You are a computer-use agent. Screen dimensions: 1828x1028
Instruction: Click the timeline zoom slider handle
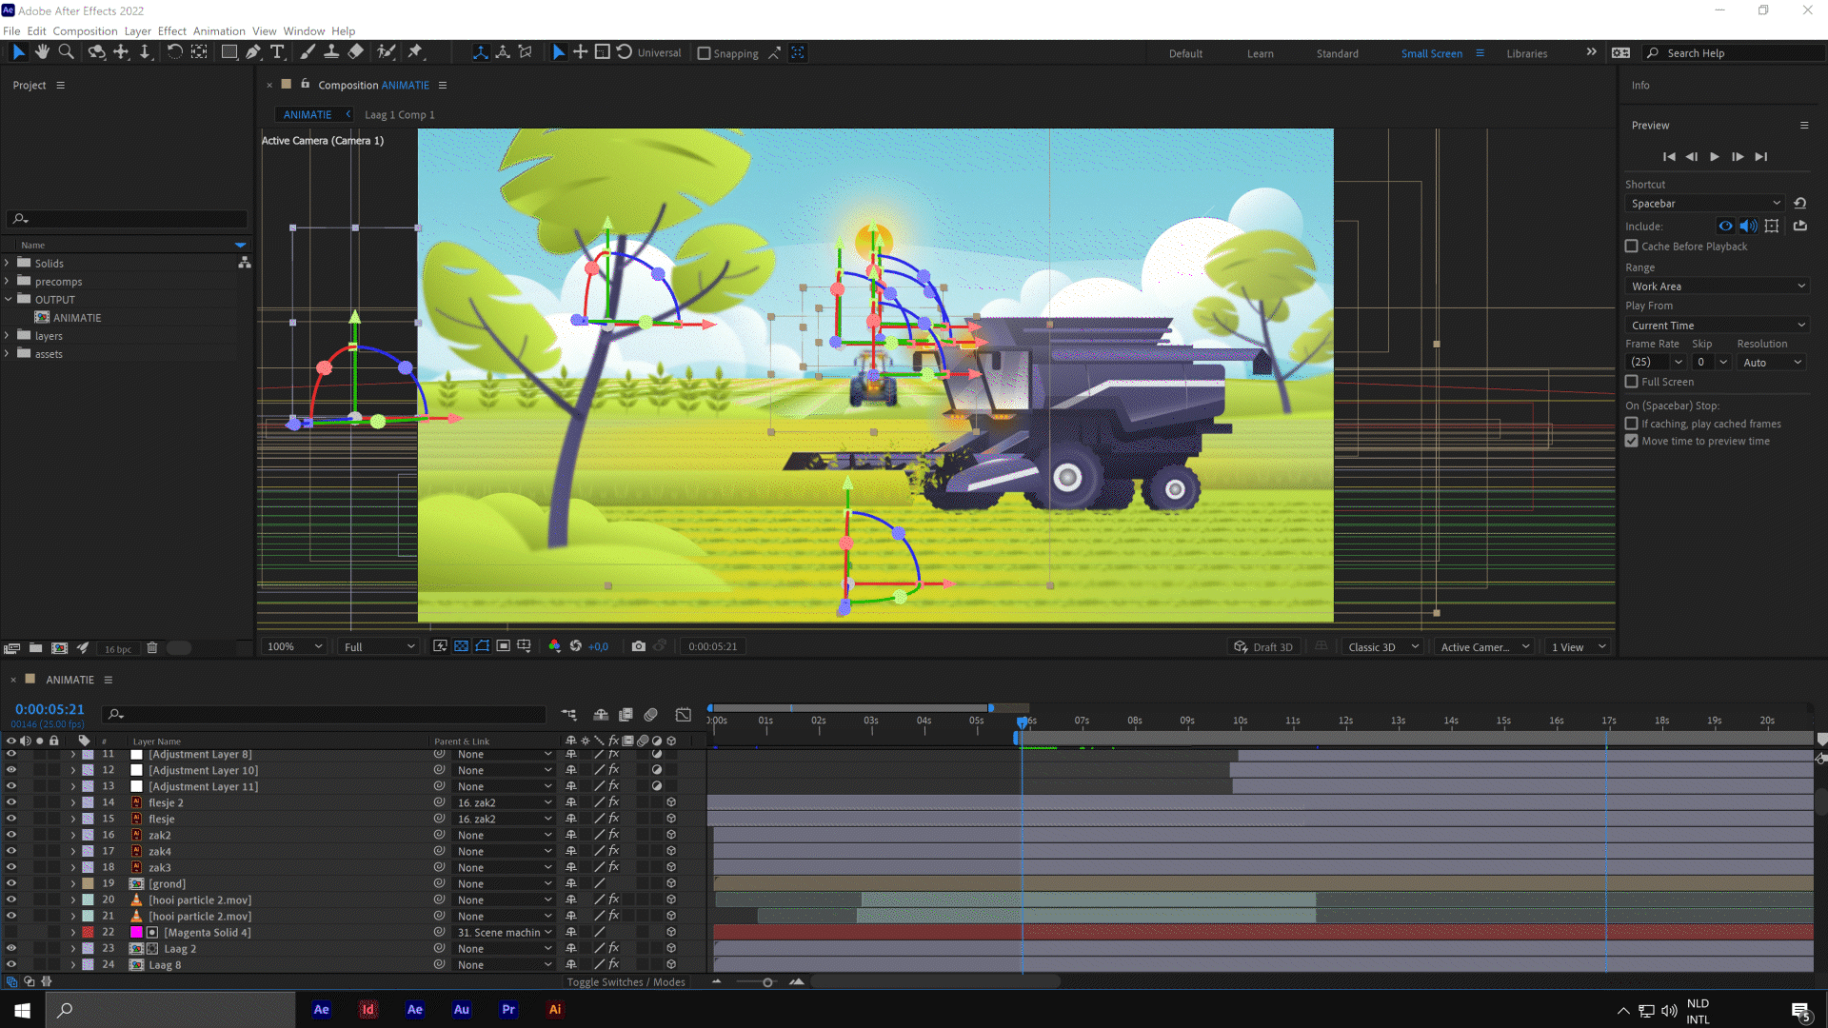point(767,982)
